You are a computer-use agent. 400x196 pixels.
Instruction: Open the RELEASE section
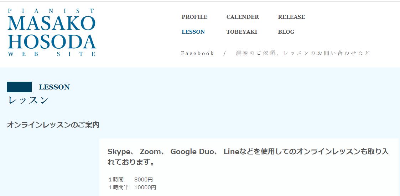(291, 17)
